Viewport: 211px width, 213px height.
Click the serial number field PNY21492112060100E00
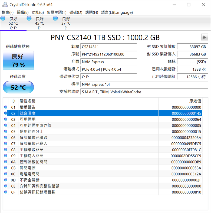[x=108, y=54]
